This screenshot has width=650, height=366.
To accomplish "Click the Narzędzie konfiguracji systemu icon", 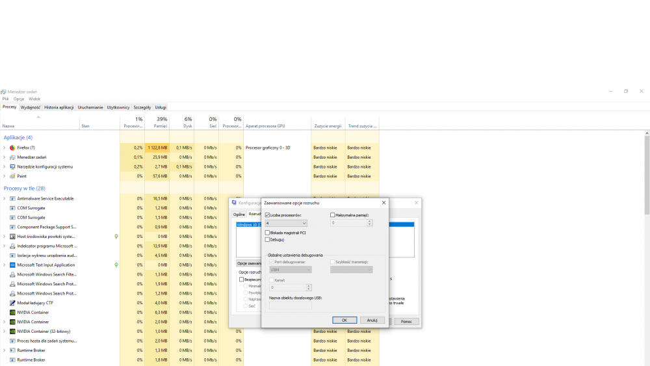I will tap(12, 166).
